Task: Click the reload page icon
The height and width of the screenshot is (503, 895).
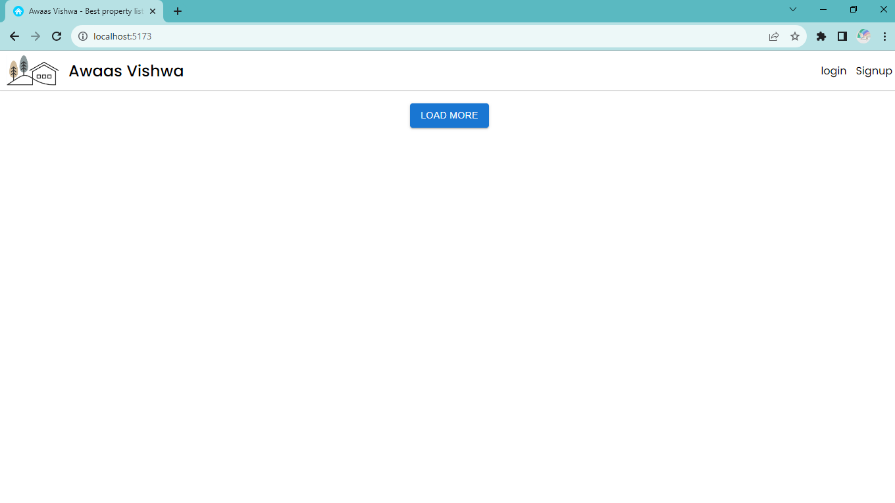Action: point(55,36)
